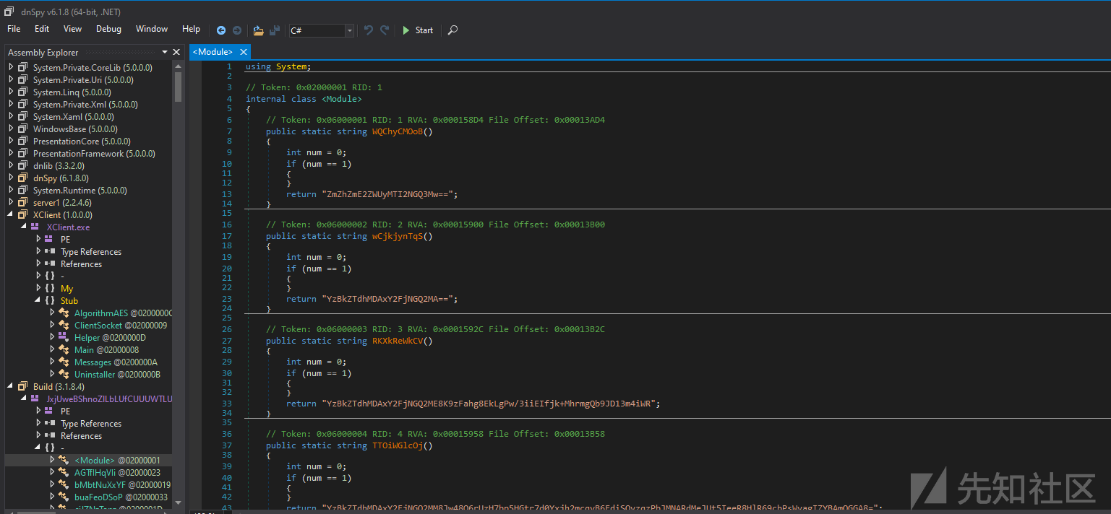
Task: Click the Undo arrow in the toolbar
Action: (x=369, y=30)
